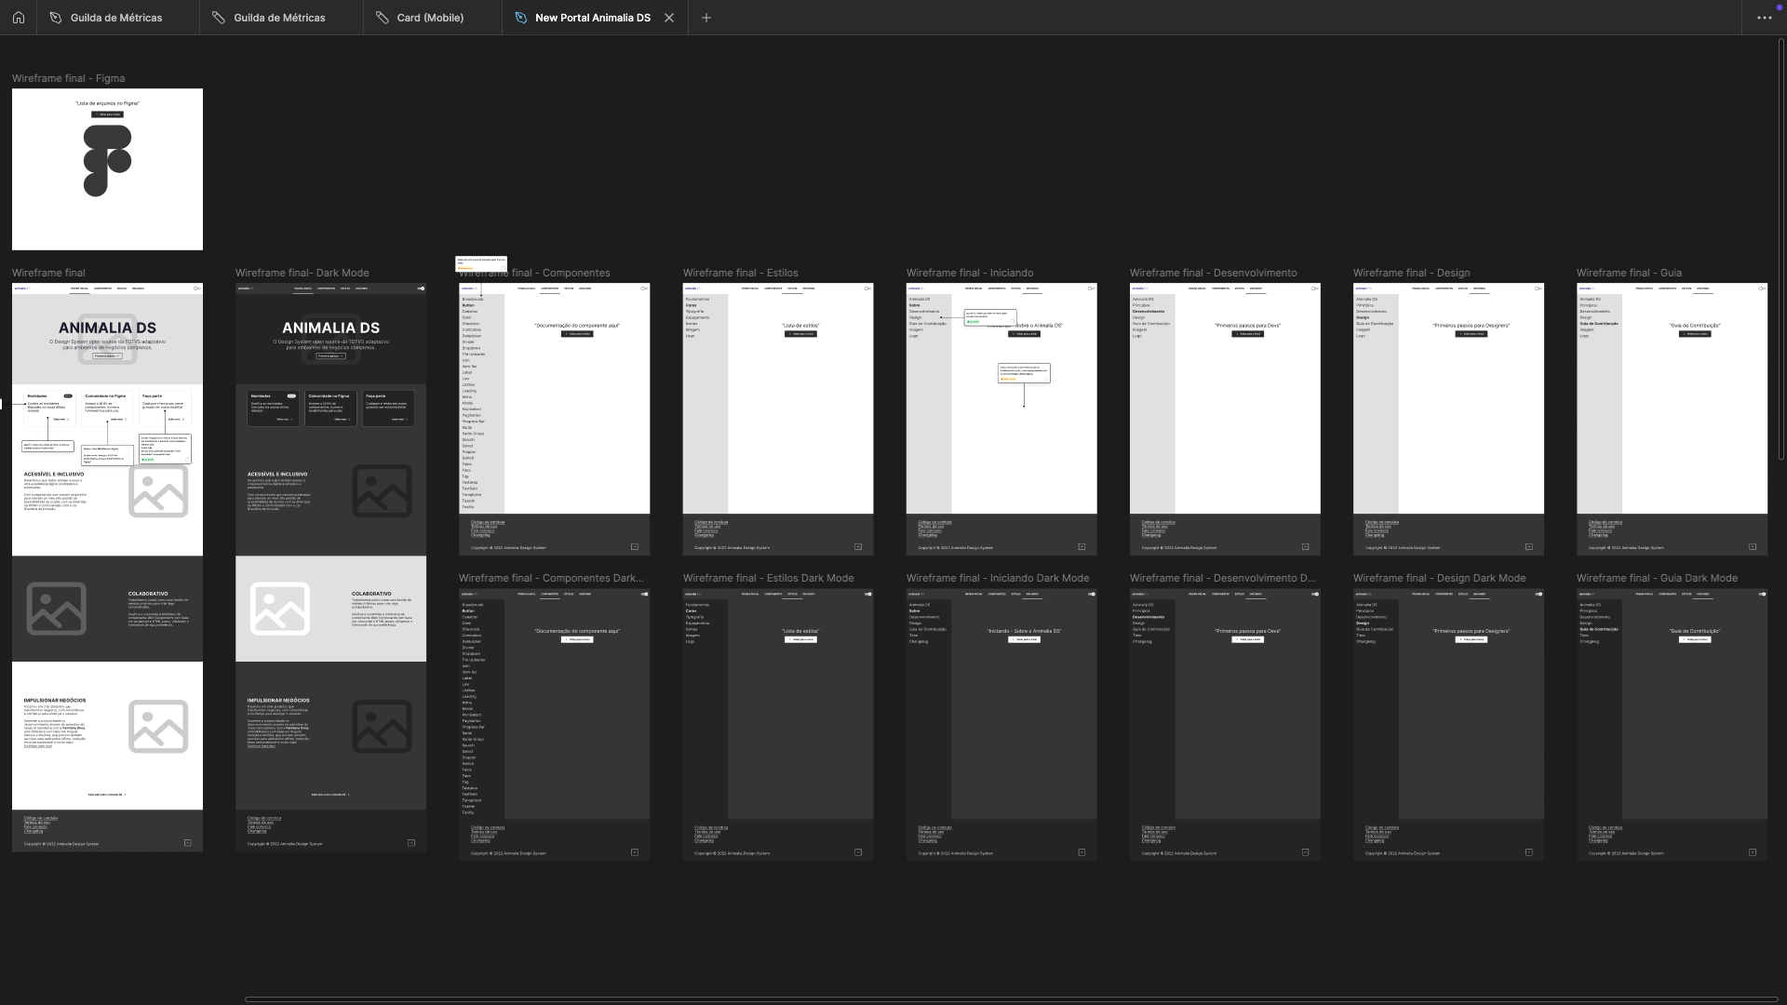Toggle theme switch in Wireframe final- Dark Mode header
Image resolution: width=1787 pixels, height=1005 pixels.
tap(421, 288)
